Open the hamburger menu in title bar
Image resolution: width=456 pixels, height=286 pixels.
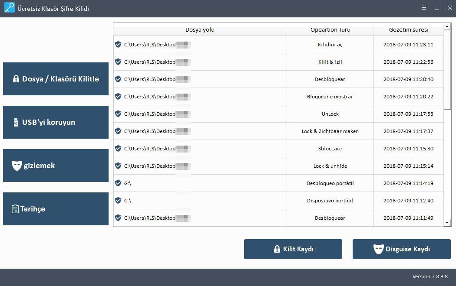[x=423, y=8]
